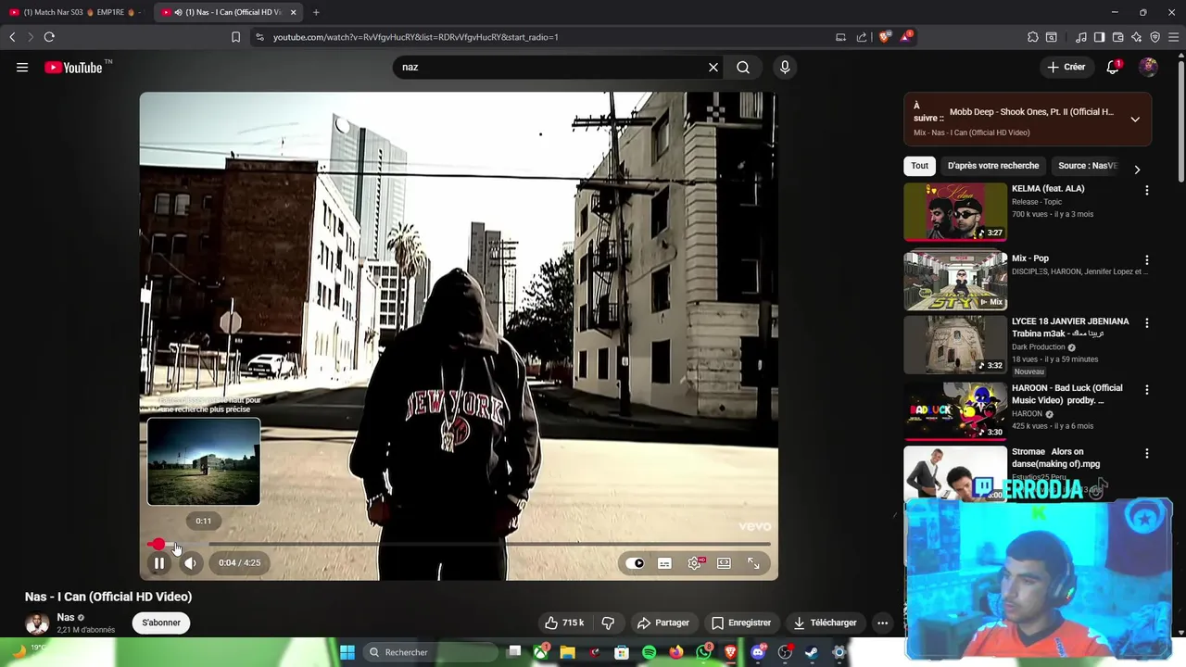Clear the search box with the X

tap(713, 68)
